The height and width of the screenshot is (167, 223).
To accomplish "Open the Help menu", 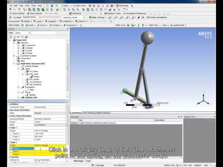I will coord(40,6).
